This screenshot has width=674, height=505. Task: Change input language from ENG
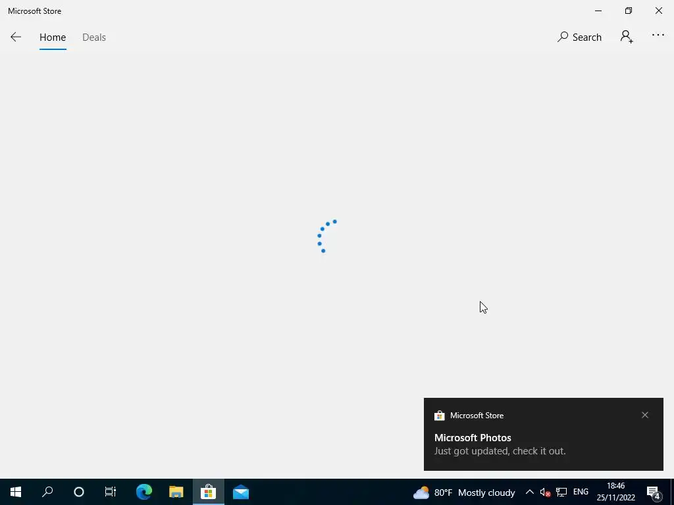(581, 492)
